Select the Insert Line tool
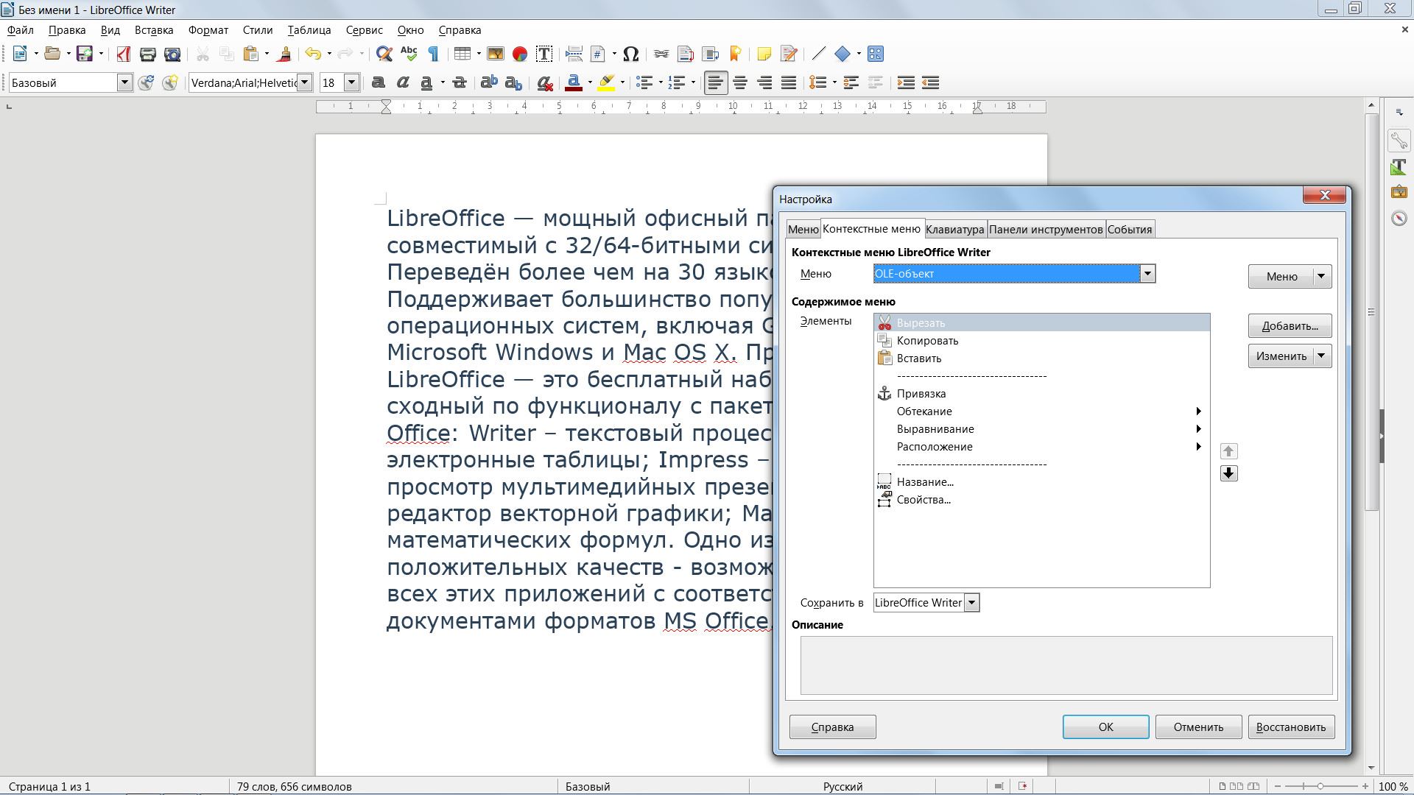 coord(818,54)
